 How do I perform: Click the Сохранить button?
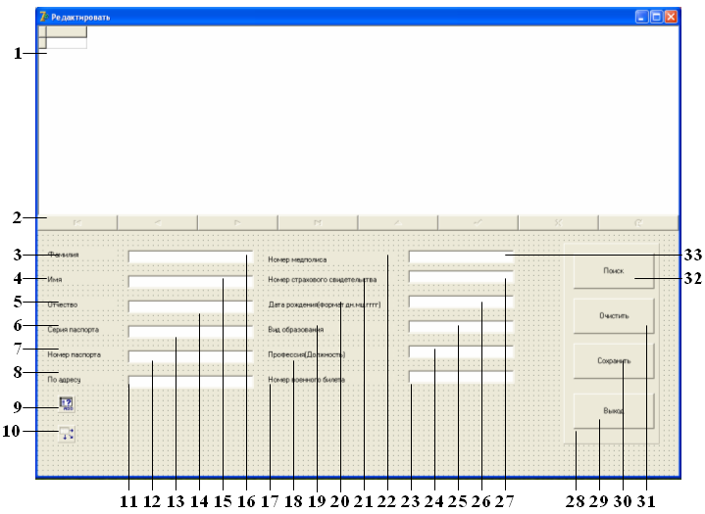coord(614,361)
